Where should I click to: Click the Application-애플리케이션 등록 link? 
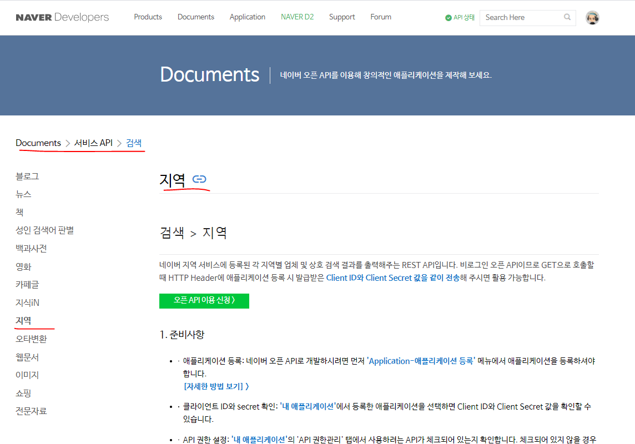coord(420,360)
